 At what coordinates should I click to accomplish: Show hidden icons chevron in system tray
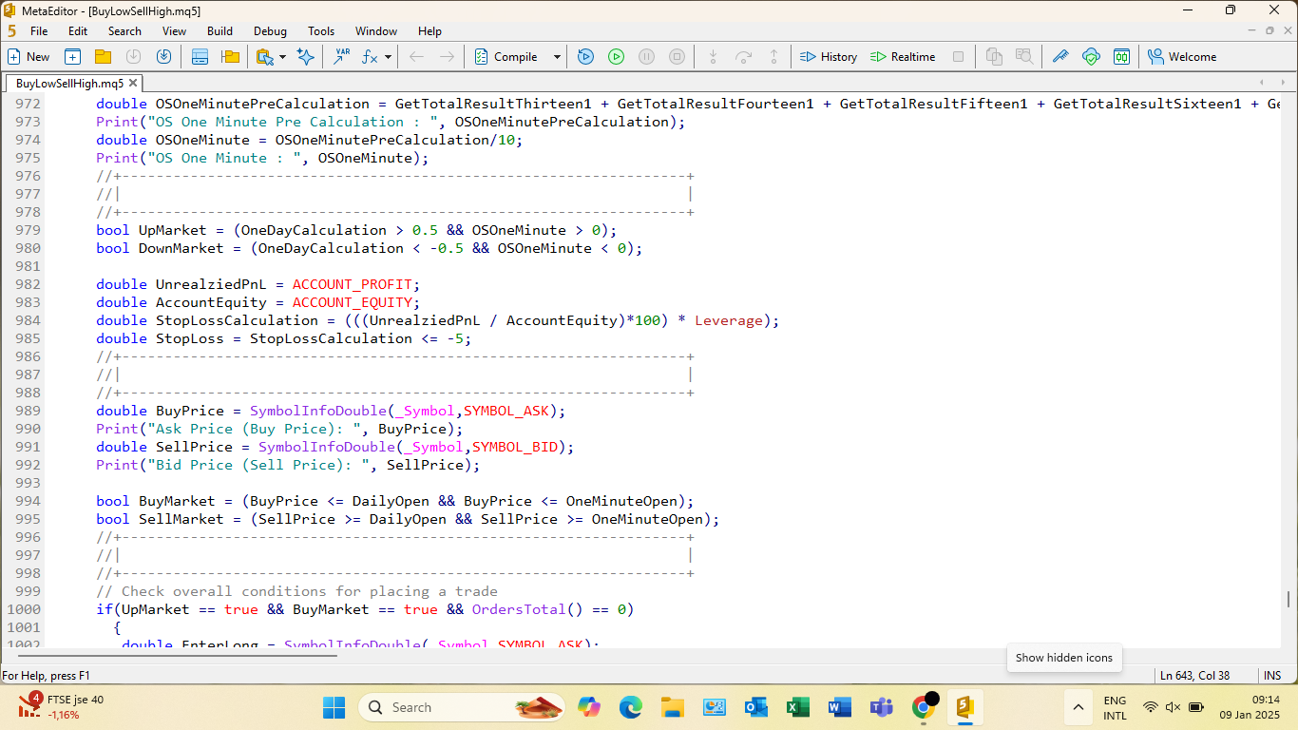tap(1078, 707)
